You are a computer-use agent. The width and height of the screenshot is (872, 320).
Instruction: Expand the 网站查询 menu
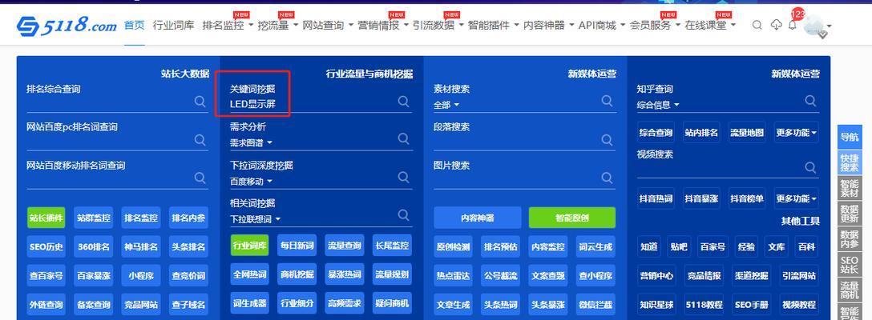328,25
